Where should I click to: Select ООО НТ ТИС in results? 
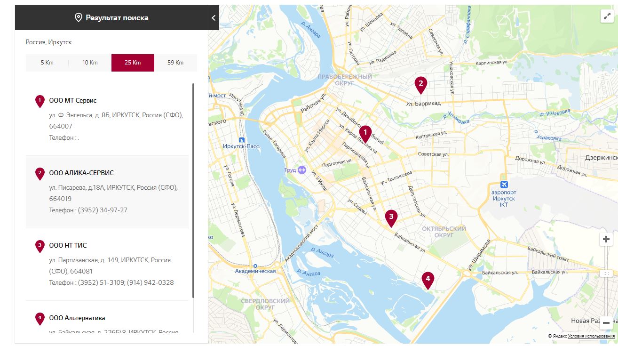pos(68,246)
